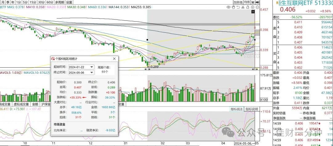Toggle the eye visibility icon on chart
Screen dimensions: 333x146
point(228,7)
